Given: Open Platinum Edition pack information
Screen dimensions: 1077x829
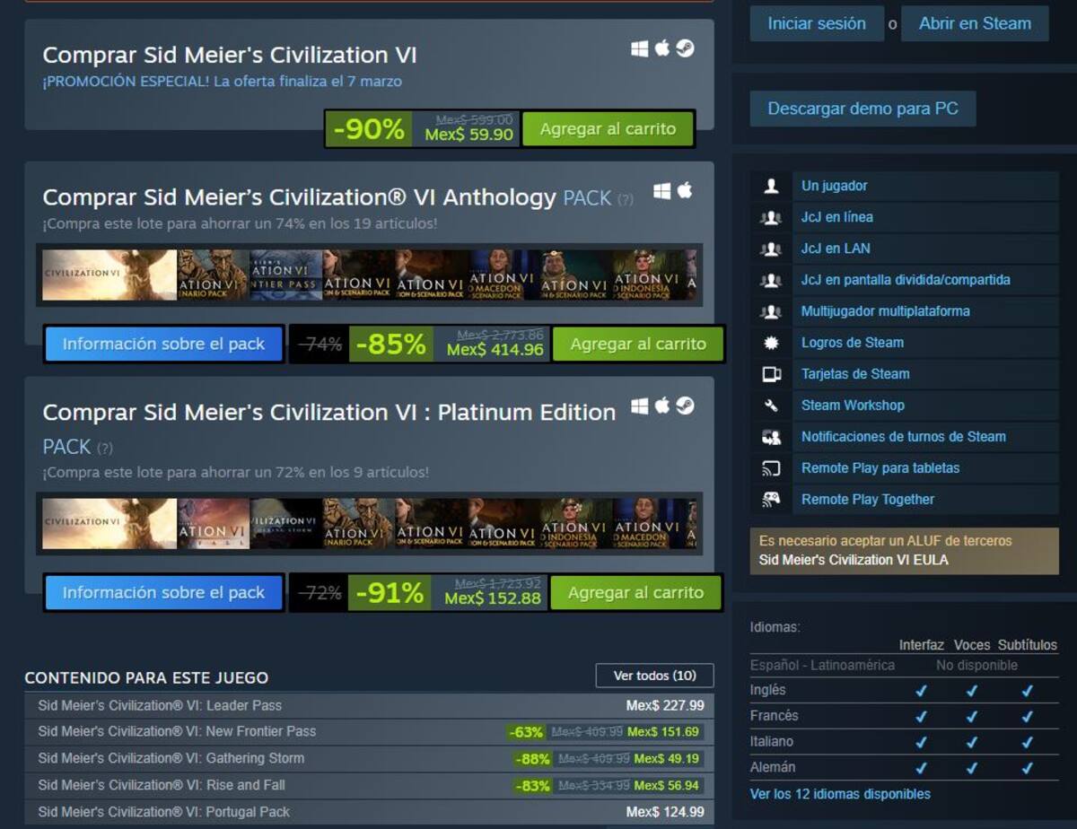Looking at the screenshot, I should pyautogui.click(x=164, y=592).
